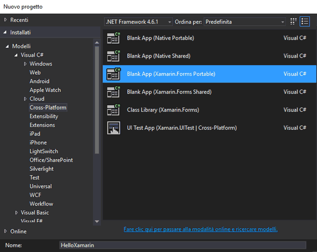This screenshot has height=252, width=317.
Task: Click the Class Library (Xamarin.Forms) icon
Action: [x=114, y=110]
